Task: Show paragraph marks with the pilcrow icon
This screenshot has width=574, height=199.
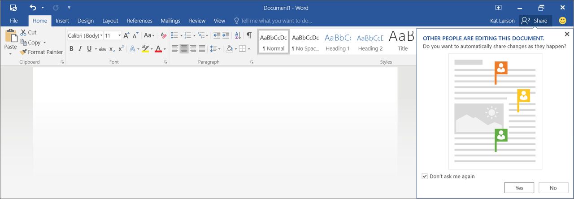Action: 249,35
